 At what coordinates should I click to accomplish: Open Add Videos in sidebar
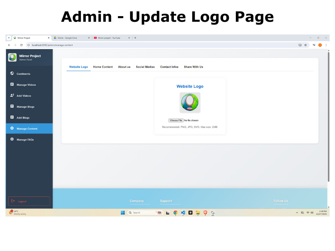(29, 96)
